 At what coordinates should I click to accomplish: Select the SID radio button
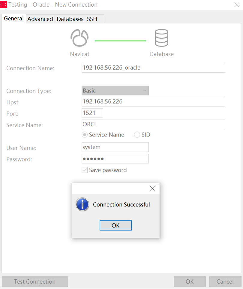click(137, 135)
